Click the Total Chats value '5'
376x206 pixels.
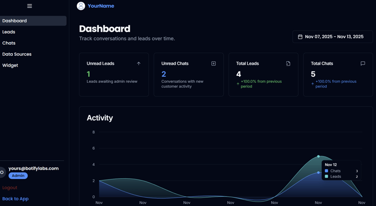313,74
